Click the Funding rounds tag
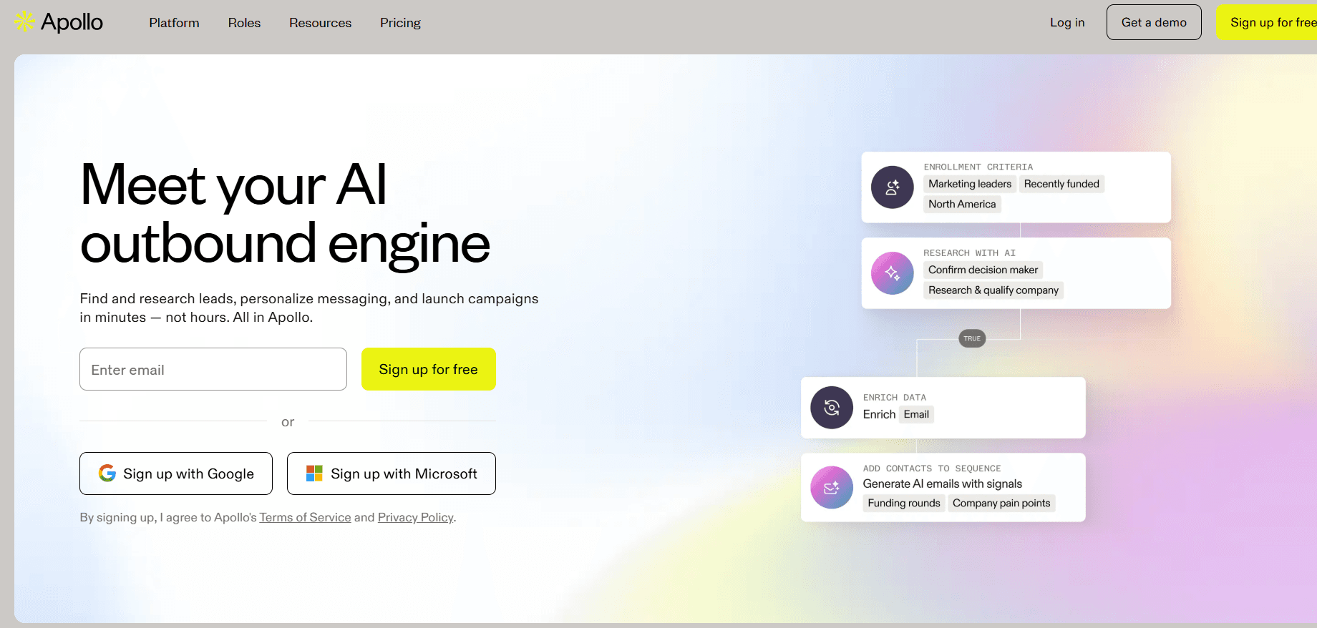1317x628 pixels. (x=904, y=503)
